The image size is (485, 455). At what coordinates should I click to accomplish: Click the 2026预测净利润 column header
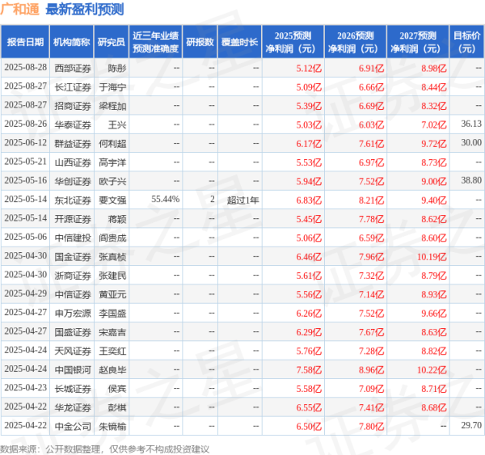click(x=356, y=42)
